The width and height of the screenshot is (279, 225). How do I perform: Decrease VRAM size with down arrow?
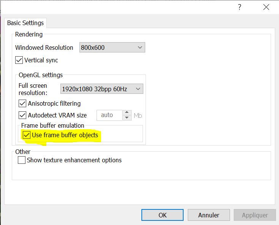point(128,118)
